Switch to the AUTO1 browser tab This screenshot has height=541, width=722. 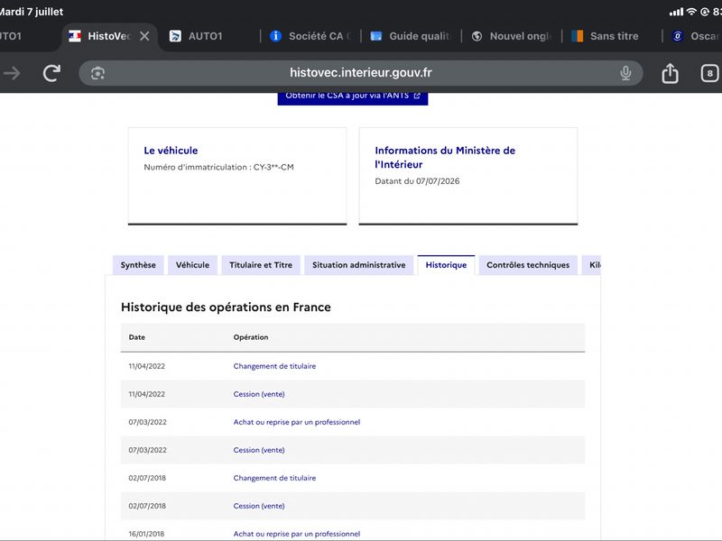click(x=206, y=36)
